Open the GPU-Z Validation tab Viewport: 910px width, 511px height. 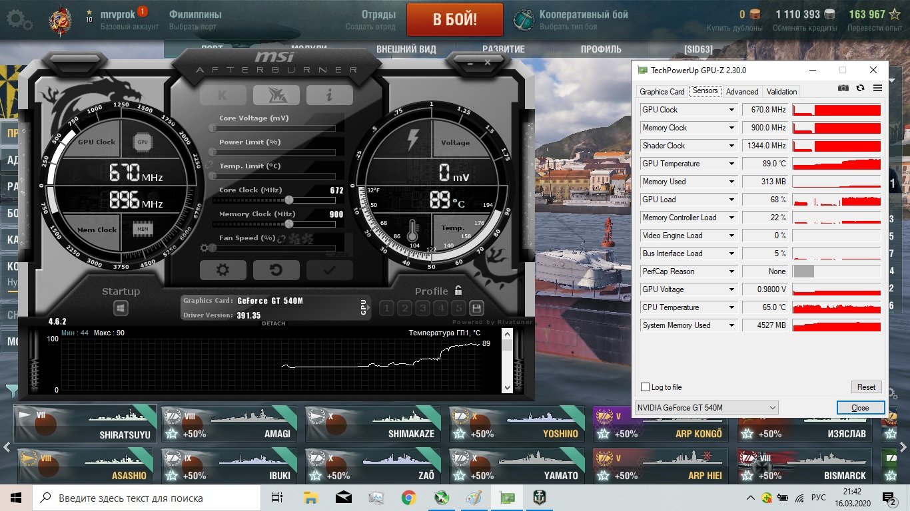pos(781,92)
